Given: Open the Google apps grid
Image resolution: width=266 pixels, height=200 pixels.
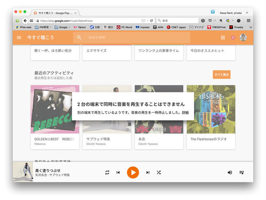Looking at the screenshot, I should point(223,38).
